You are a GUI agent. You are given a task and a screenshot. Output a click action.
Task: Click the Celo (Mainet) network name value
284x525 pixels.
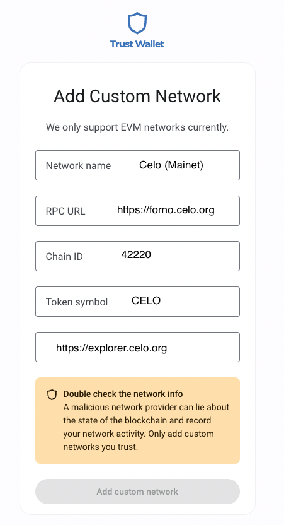click(x=171, y=165)
